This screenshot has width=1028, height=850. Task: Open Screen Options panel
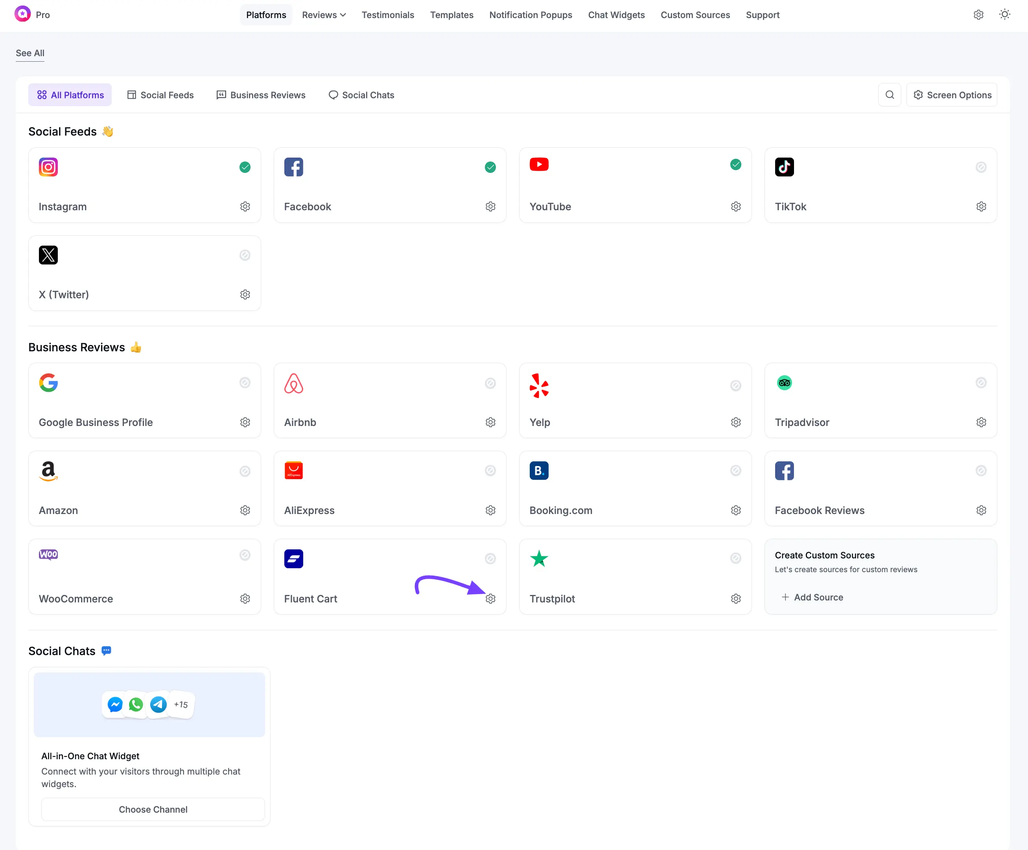point(952,95)
